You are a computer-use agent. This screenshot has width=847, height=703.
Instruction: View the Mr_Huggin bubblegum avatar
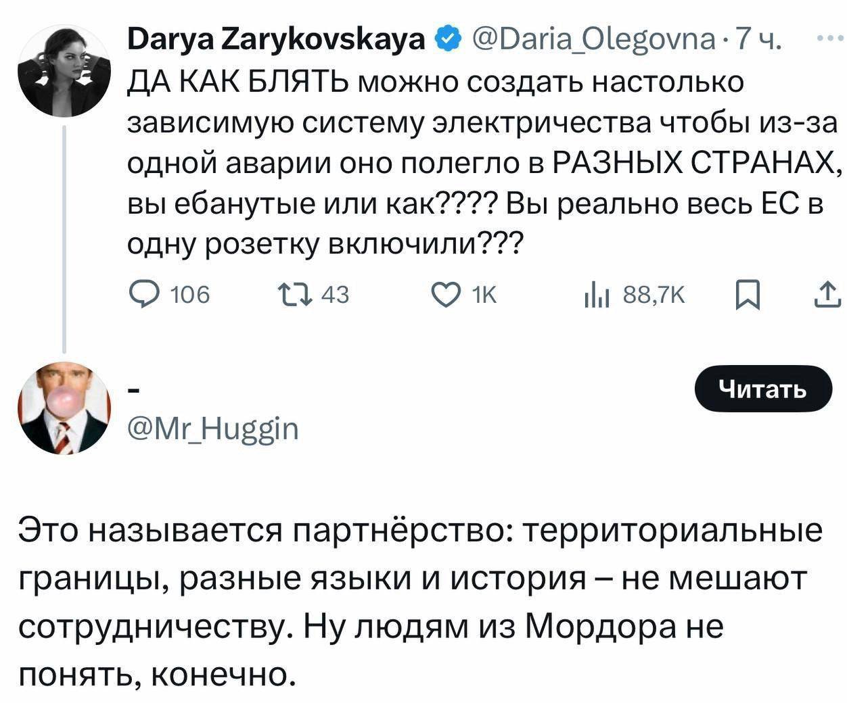[x=64, y=408]
